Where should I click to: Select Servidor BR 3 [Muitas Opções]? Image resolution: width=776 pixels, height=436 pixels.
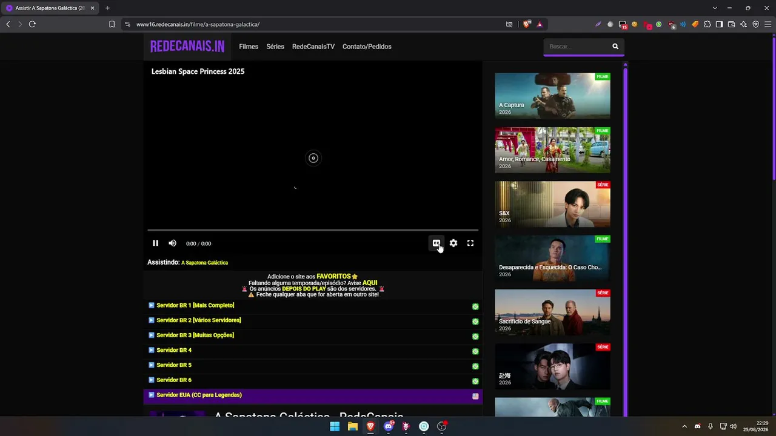313,335
